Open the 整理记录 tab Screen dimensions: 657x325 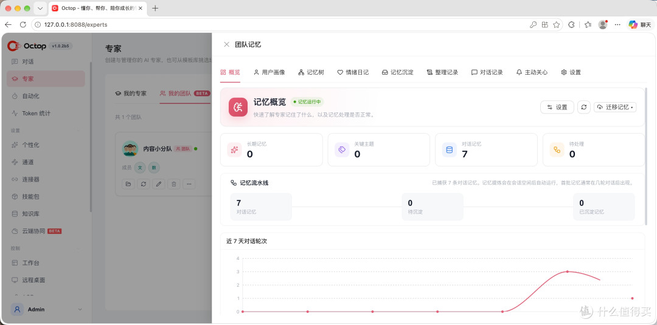pos(442,72)
